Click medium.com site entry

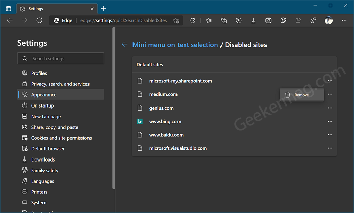pyautogui.click(x=163, y=94)
